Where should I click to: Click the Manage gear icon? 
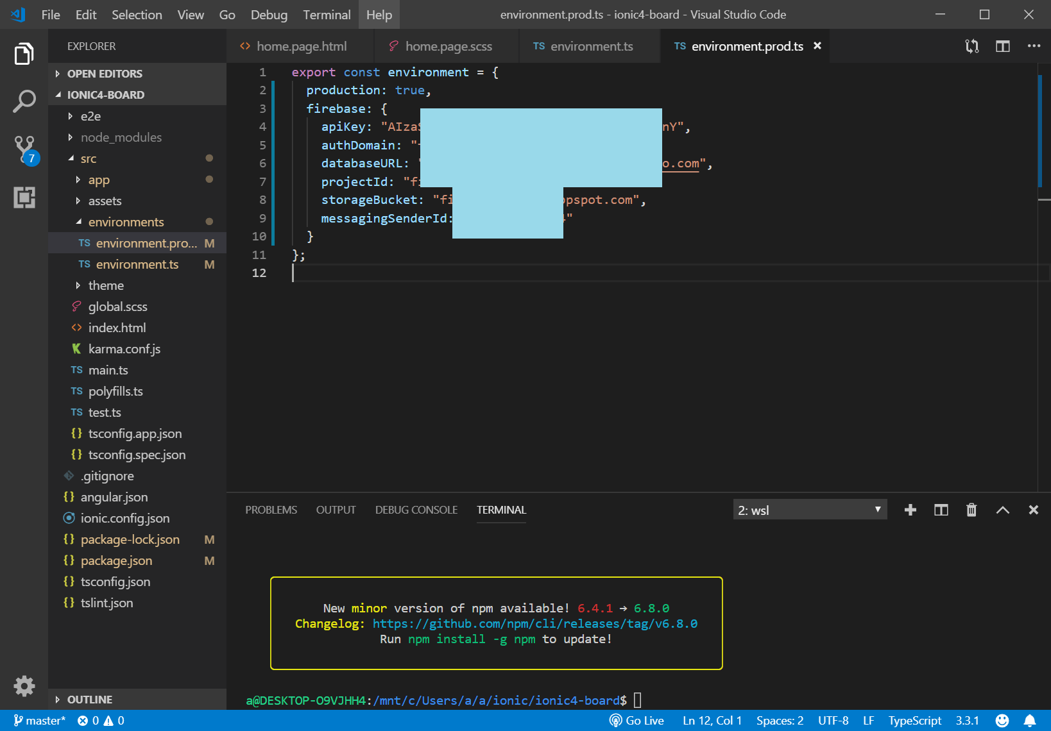(24, 686)
